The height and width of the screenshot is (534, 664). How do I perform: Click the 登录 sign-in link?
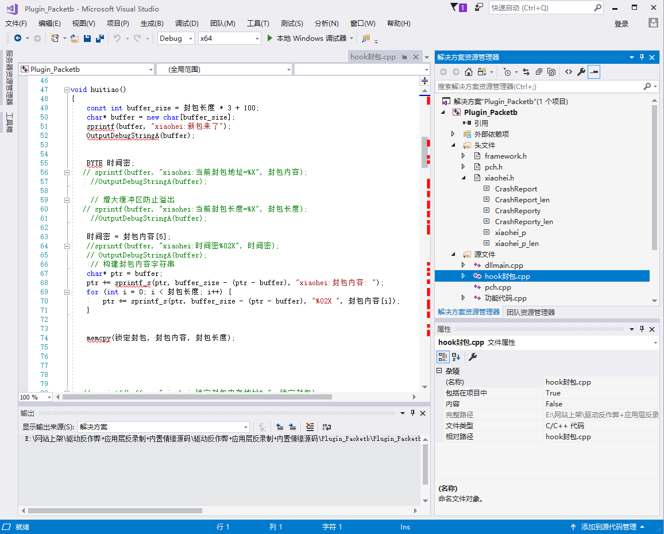click(x=621, y=24)
